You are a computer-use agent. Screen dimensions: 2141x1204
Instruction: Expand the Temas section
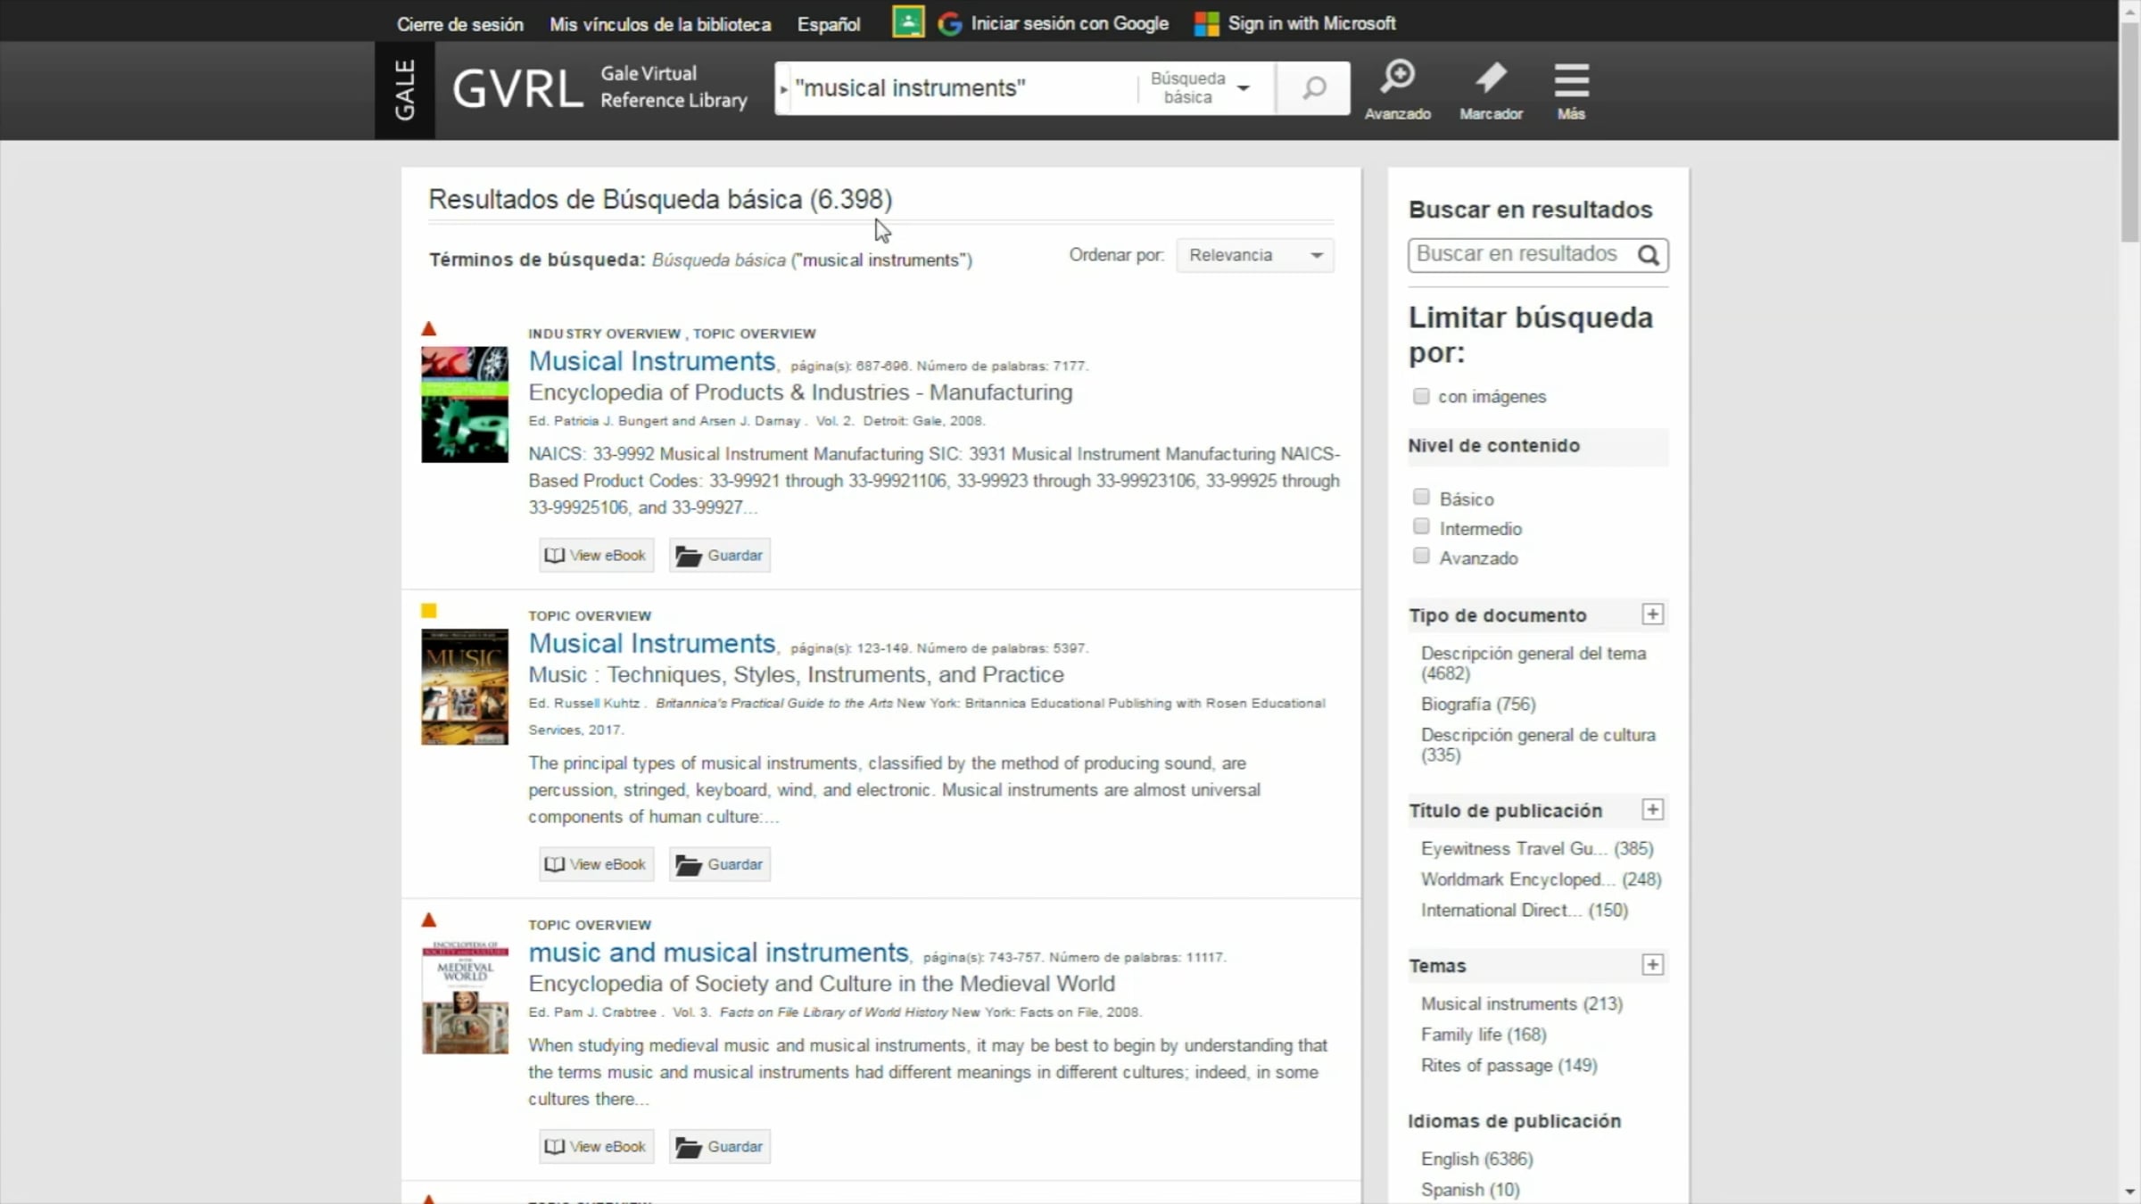click(x=1652, y=965)
